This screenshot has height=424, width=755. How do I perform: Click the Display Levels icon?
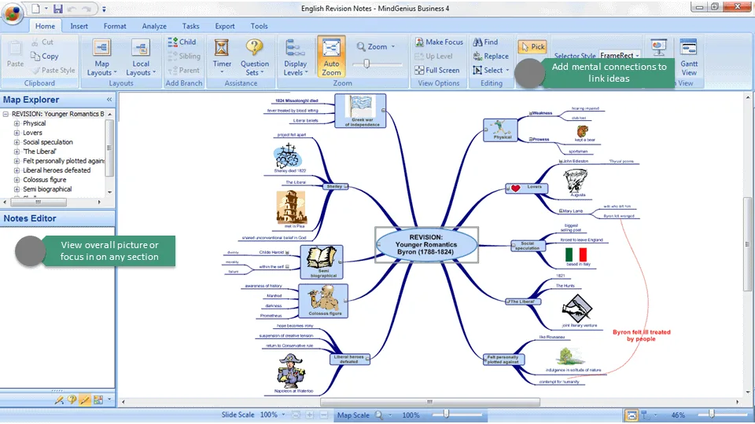tap(295, 48)
